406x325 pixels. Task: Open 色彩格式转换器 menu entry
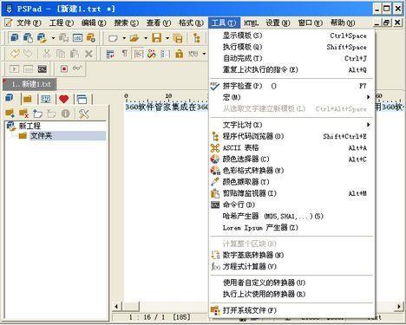(291, 171)
